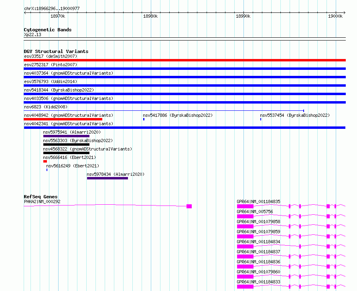Click the nsv5666416 (Ebert2021) label
357x291 pixels.
coord(69,157)
